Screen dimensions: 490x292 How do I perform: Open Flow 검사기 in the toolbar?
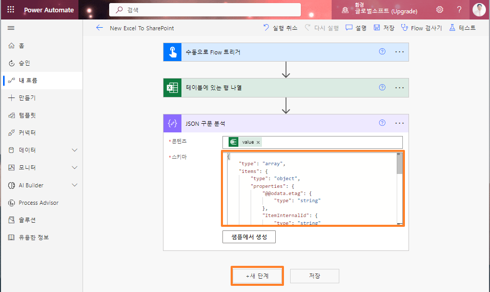pyautogui.click(x=421, y=28)
